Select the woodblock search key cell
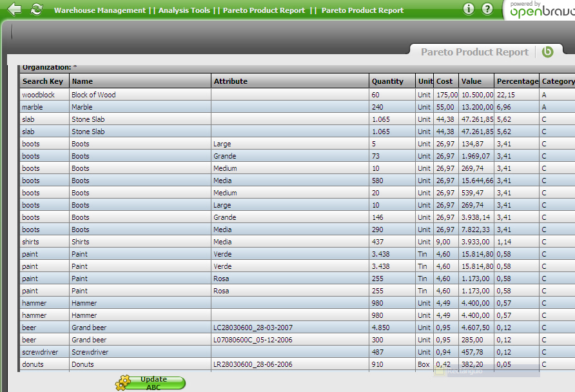575x392 pixels. click(x=39, y=95)
